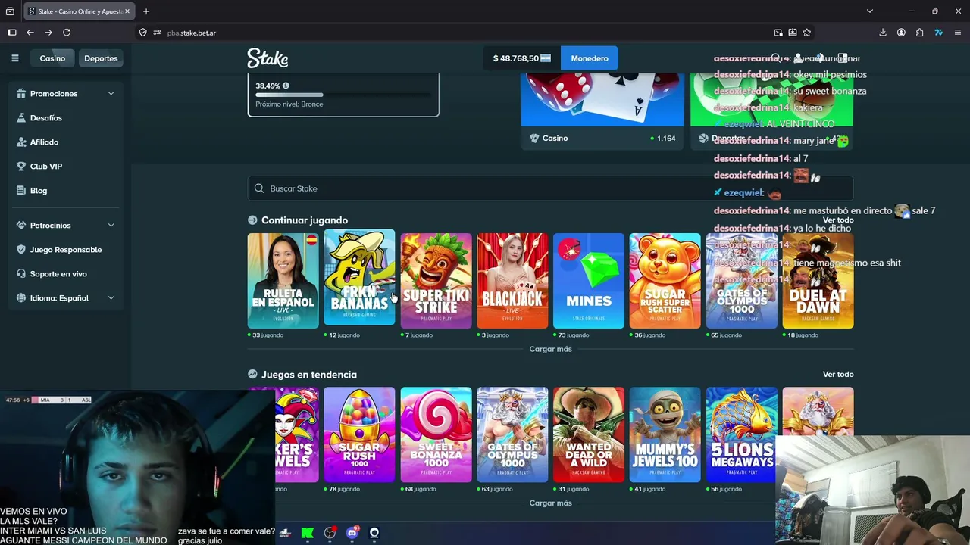Open the browser account icon
This screenshot has height=545, width=970.
coord(901,33)
